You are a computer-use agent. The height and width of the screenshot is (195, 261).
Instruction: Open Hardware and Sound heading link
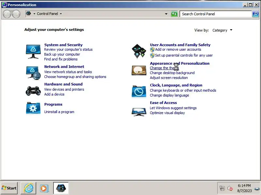tap(63, 84)
